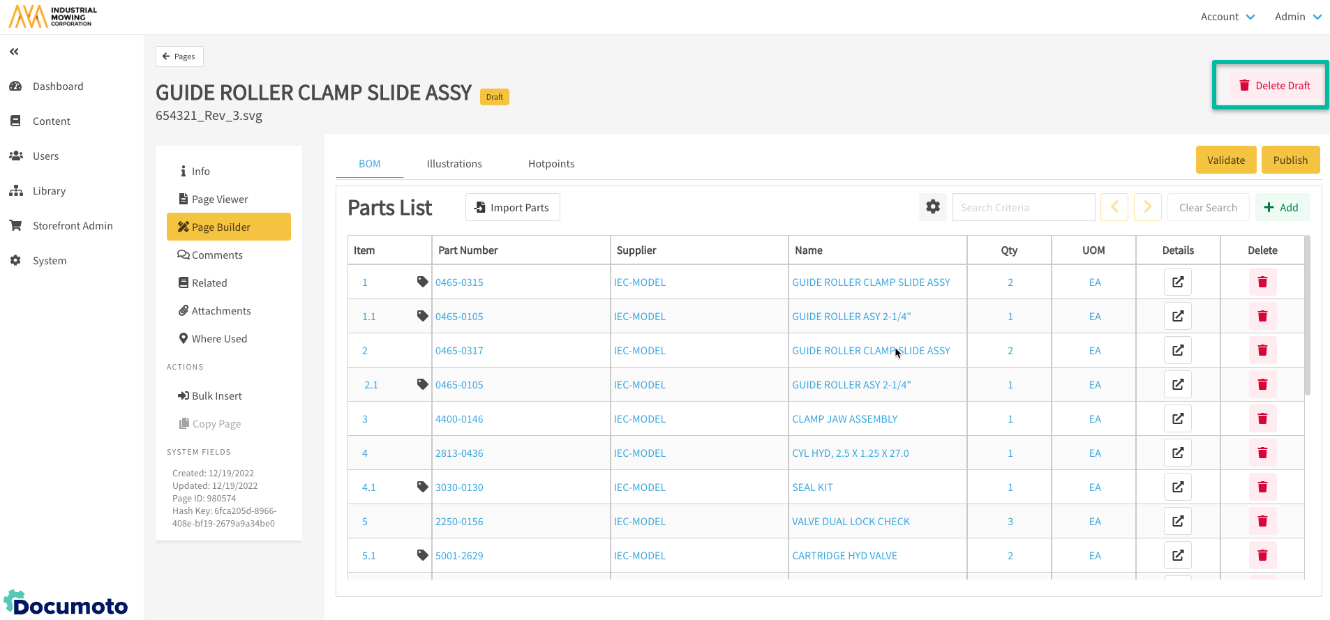Open details for CLAMP JAW ASSEMBLY row
This screenshot has height=620, width=1330.
pos(1177,418)
